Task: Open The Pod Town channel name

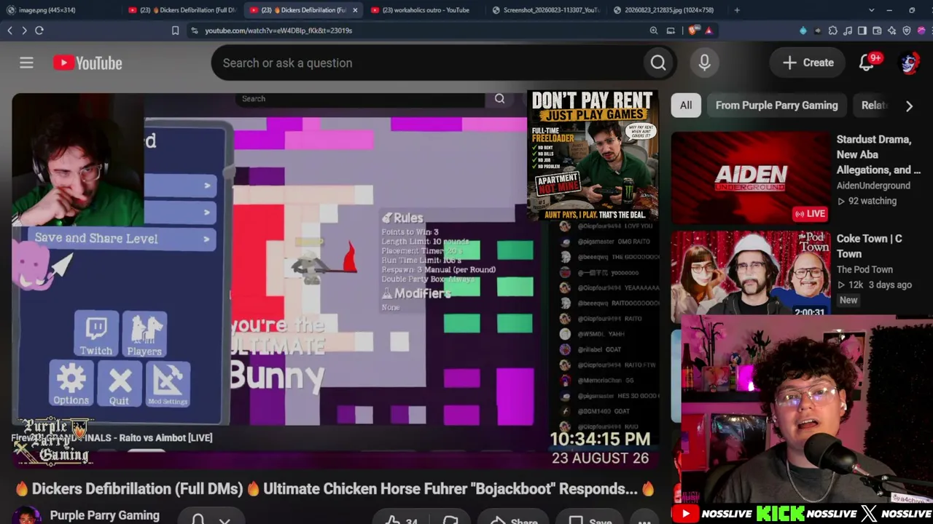Action: 864,269
